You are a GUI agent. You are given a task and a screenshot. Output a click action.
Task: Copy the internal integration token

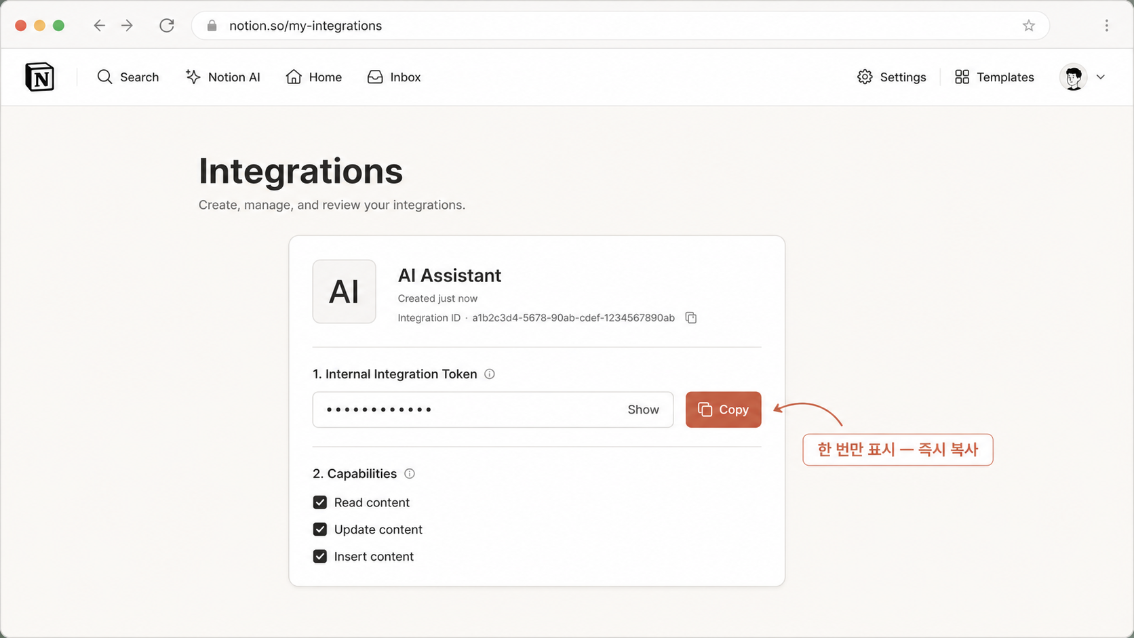pyautogui.click(x=723, y=410)
